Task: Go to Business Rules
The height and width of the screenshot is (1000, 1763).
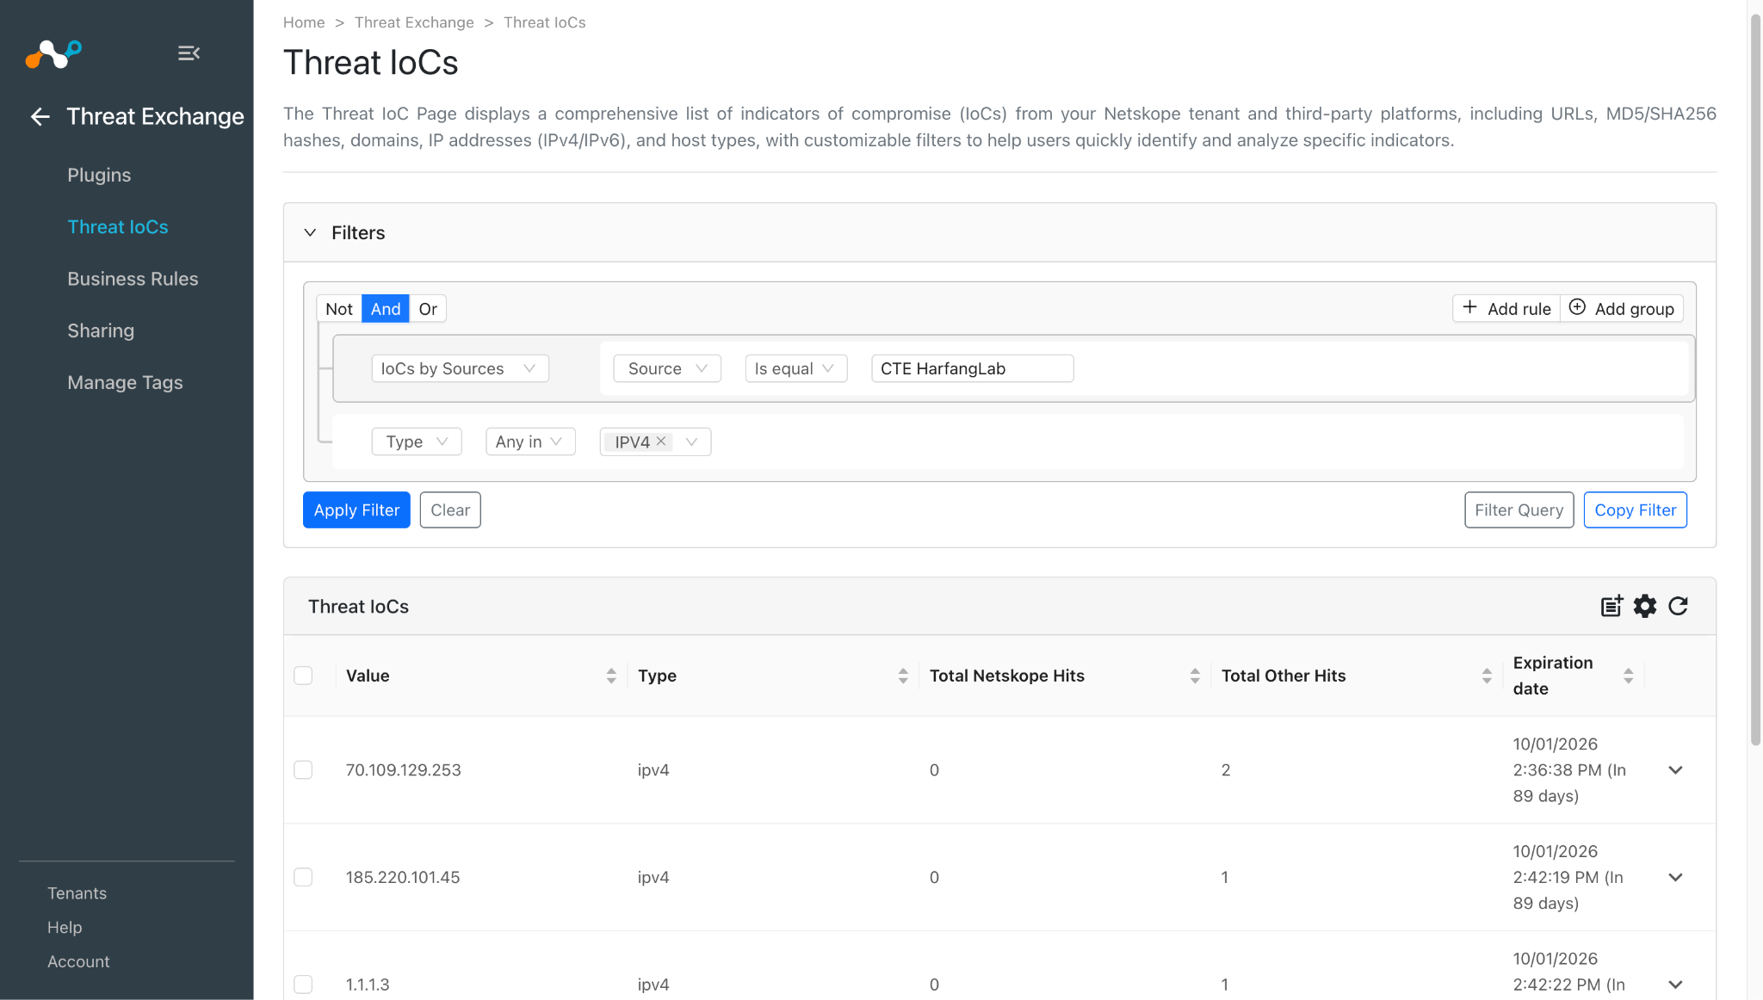Action: 133,279
